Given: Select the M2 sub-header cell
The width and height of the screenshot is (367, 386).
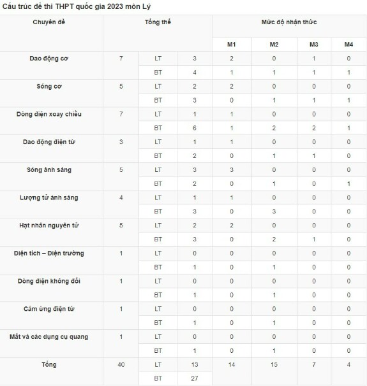Looking at the screenshot, I should [x=274, y=45].
